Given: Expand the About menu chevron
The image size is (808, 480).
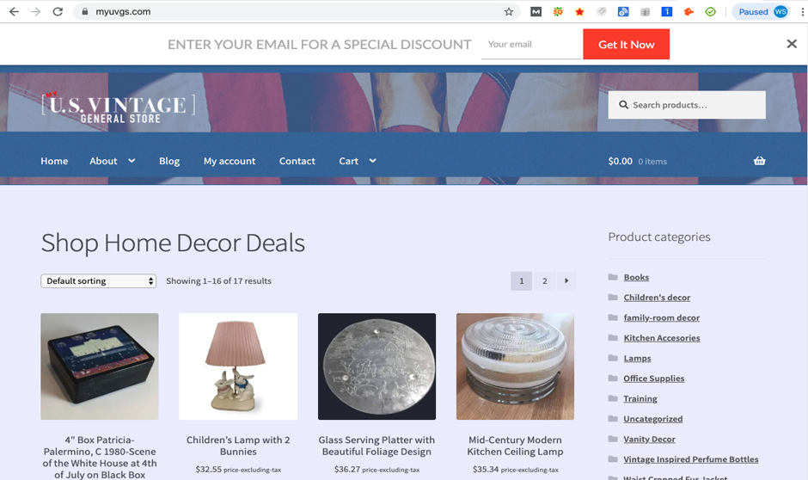Looking at the screenshot, I should coord(132,161).
